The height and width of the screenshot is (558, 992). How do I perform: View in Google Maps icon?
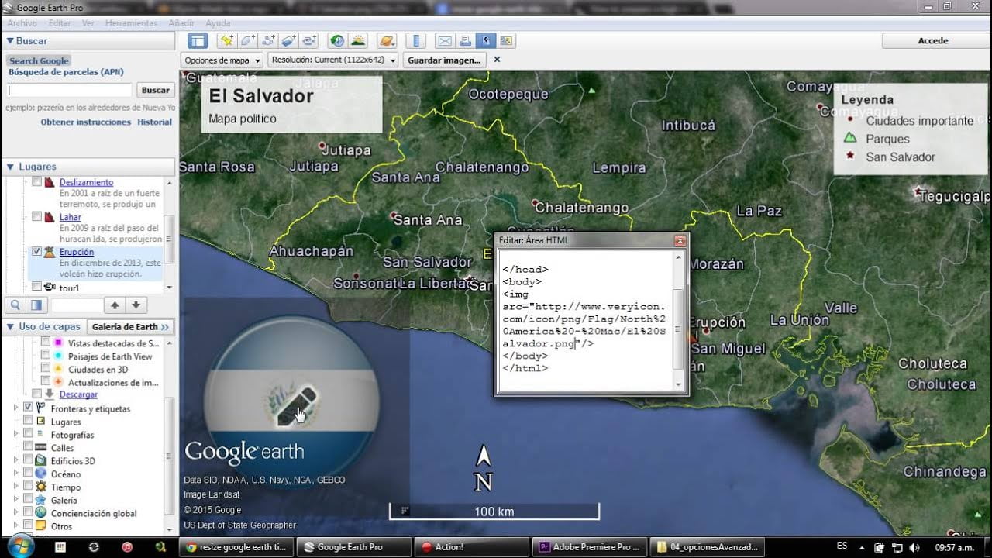pos(506,41)
